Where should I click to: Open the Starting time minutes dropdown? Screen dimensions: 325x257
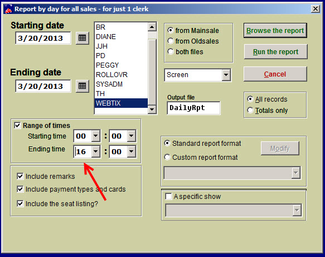point(132,136)
